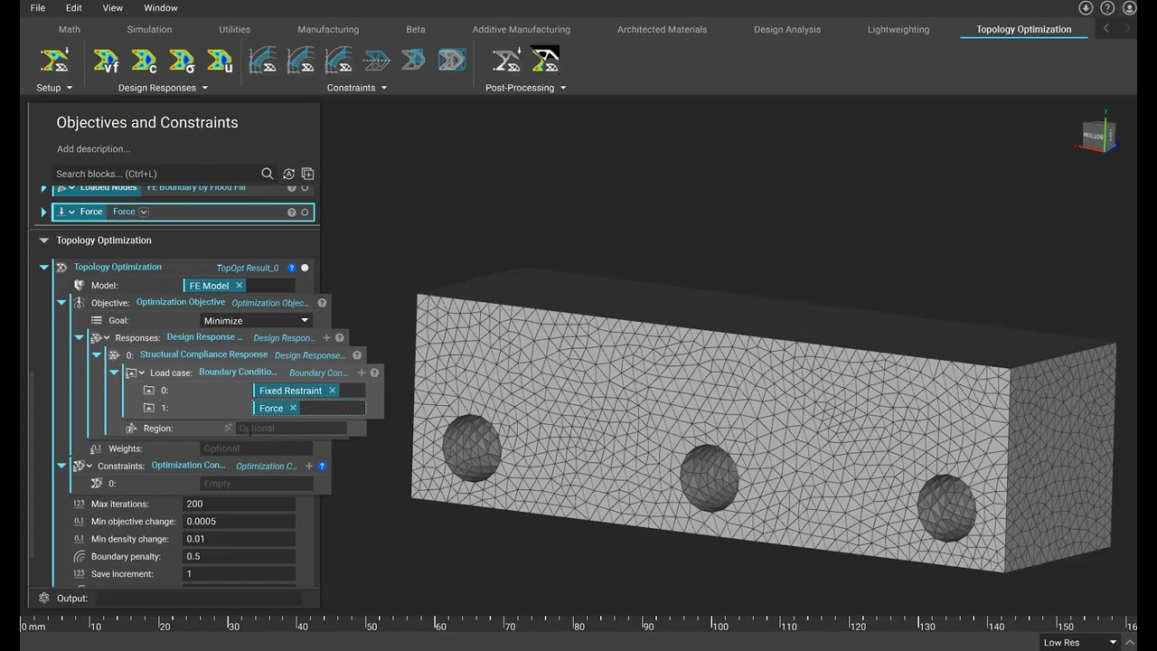Collapse the Topology Optimization block triangle
This screenshot has width=1157, height=651.
coord(43,268)
